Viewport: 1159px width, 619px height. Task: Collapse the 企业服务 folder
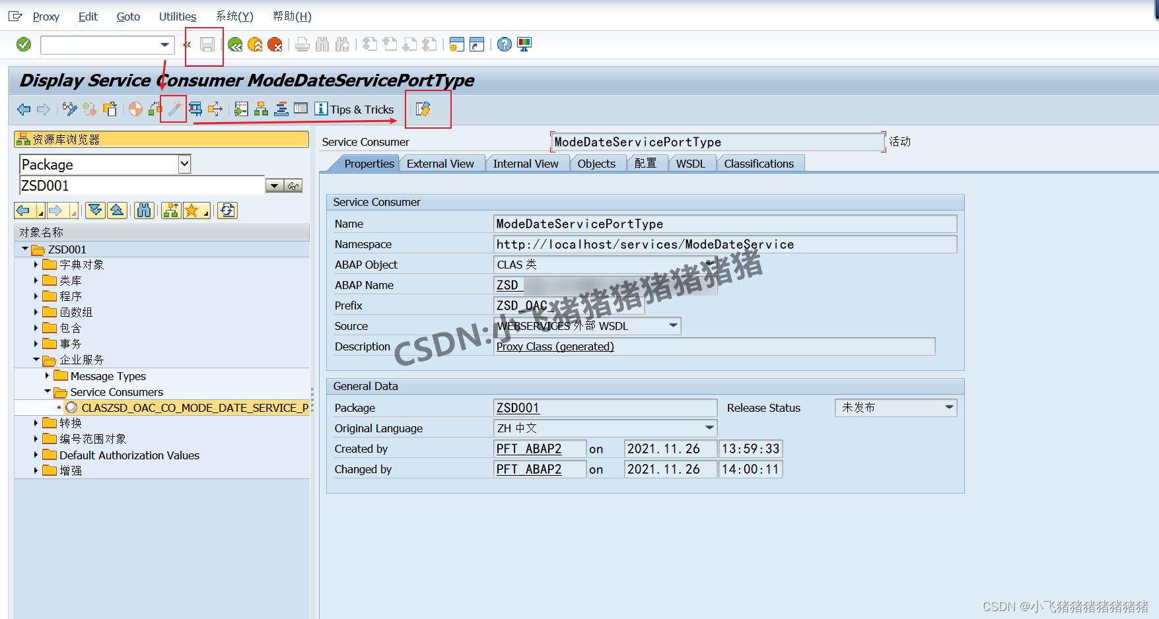tap(36, 360)
